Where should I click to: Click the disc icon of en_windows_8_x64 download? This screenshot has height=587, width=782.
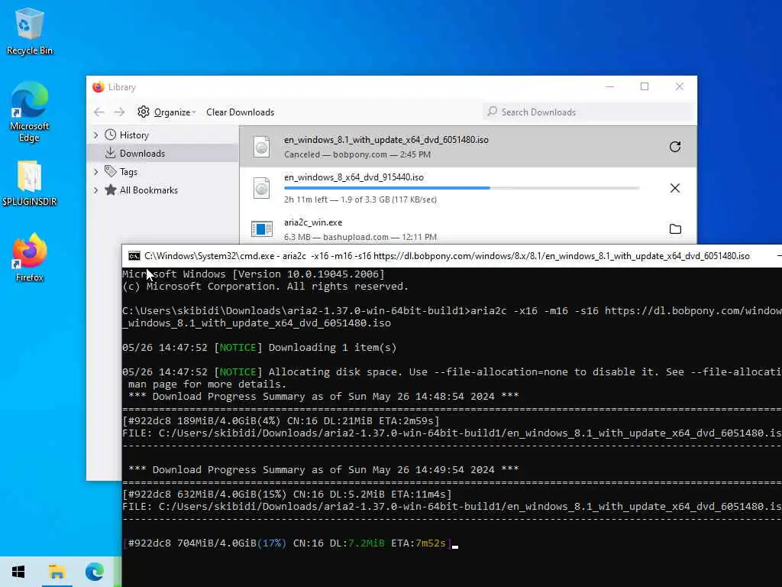coord(261,188)
